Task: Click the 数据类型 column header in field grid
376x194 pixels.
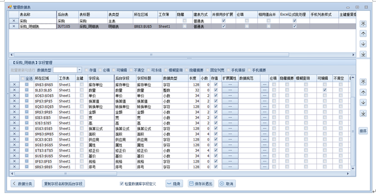Action: 176,78
